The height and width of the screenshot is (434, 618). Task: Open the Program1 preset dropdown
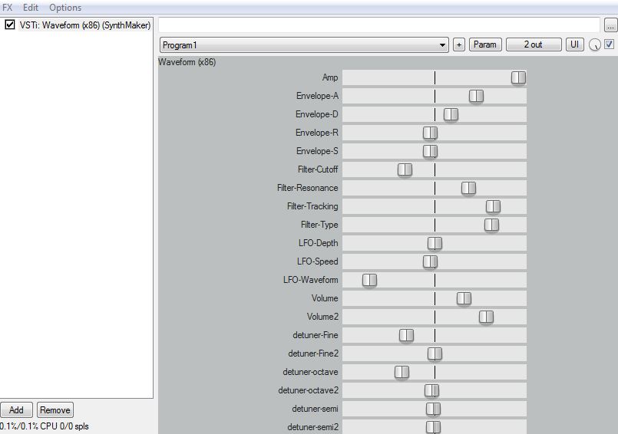[x=304, y=44]
